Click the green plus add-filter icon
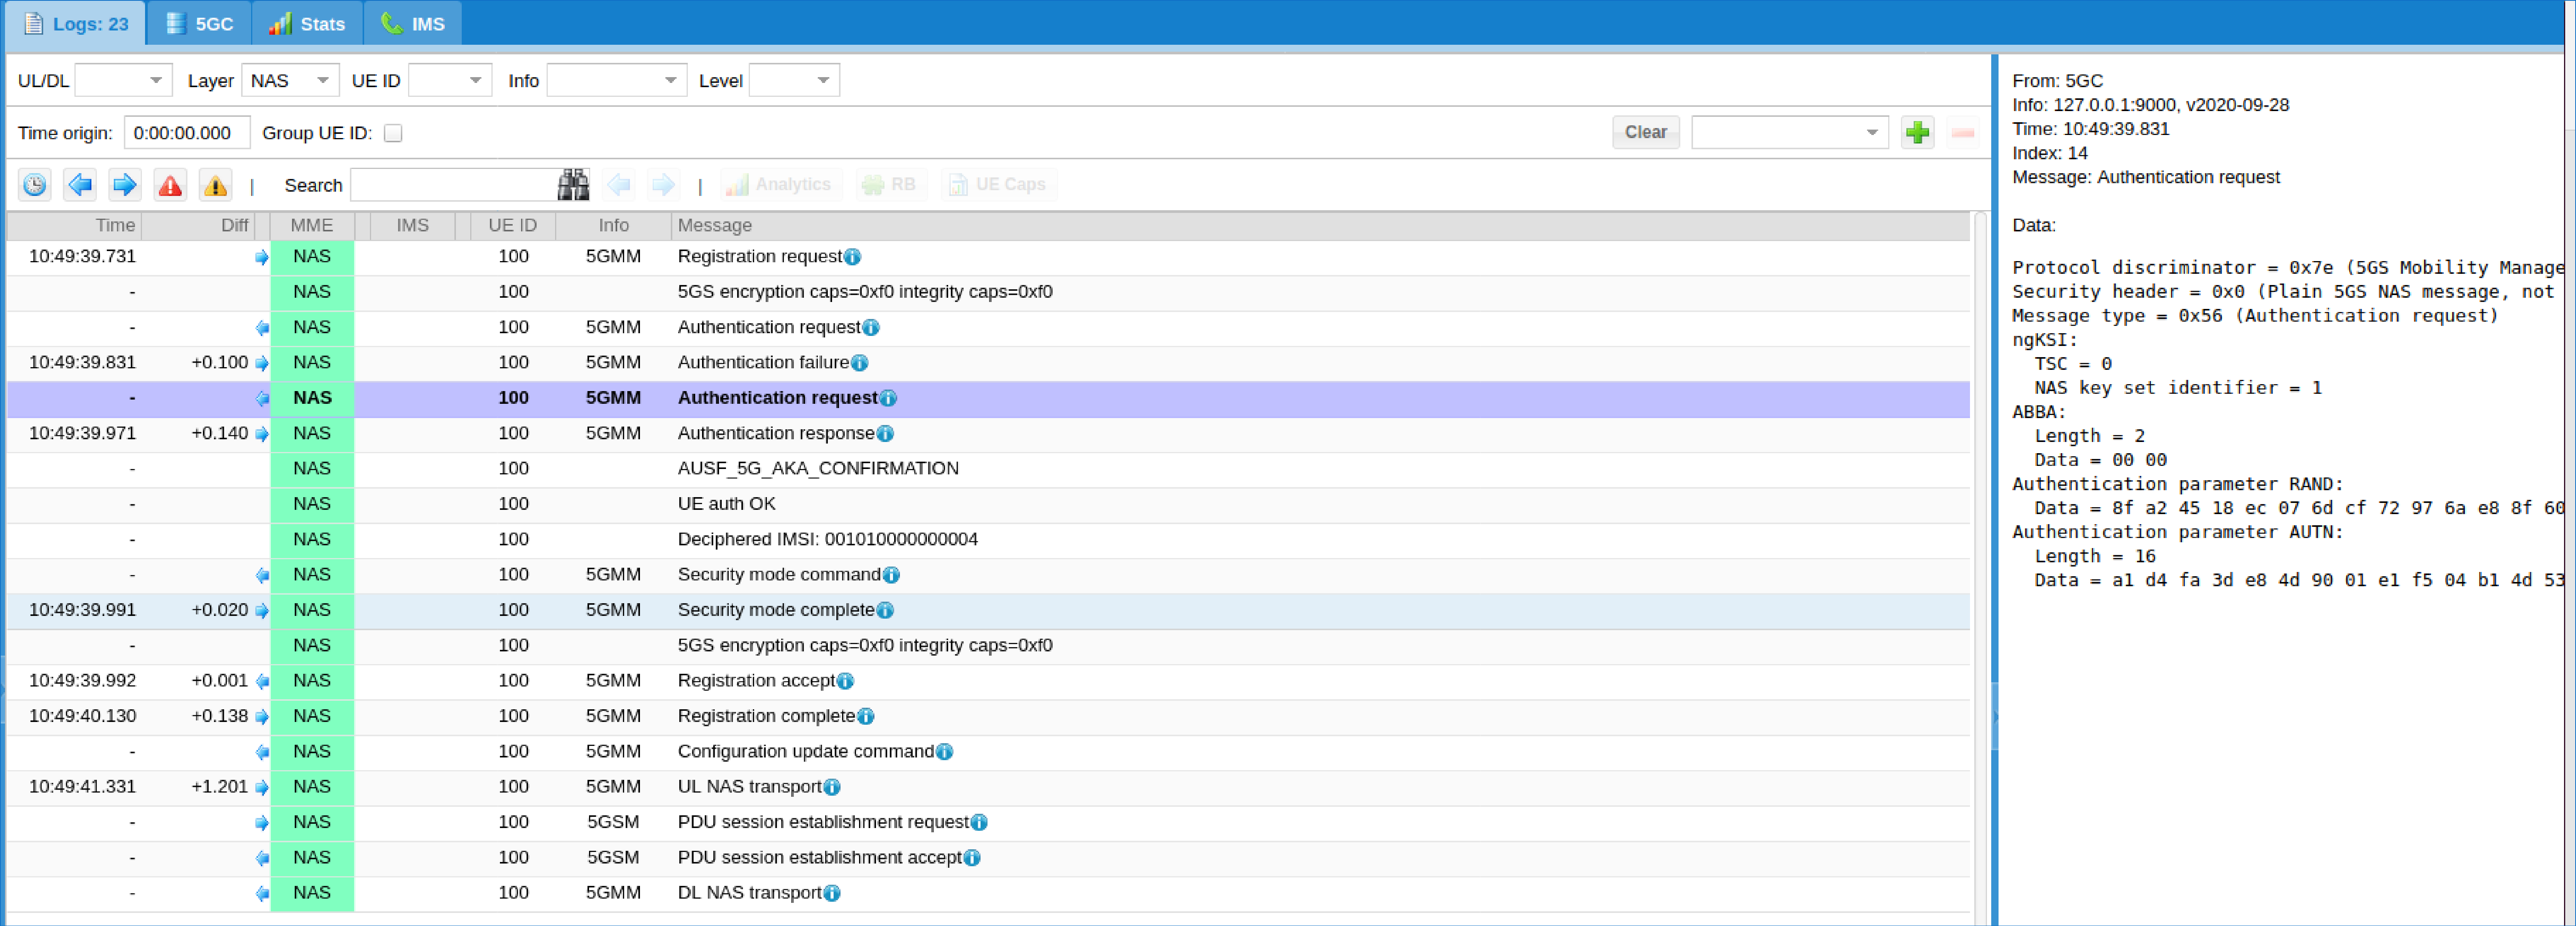The width and height of the screenshot is (2576, 926). (1917, 132)
